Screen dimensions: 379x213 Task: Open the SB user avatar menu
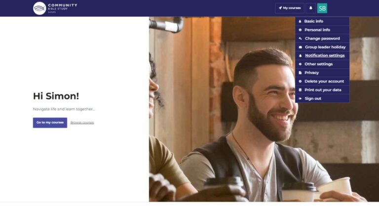[322, 8]
